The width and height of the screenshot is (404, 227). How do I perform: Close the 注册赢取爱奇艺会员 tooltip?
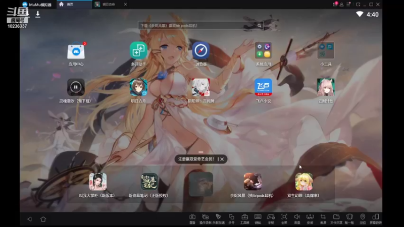222,159
